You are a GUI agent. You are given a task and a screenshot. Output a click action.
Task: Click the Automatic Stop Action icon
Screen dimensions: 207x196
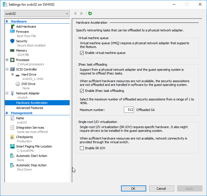point(12,165)
